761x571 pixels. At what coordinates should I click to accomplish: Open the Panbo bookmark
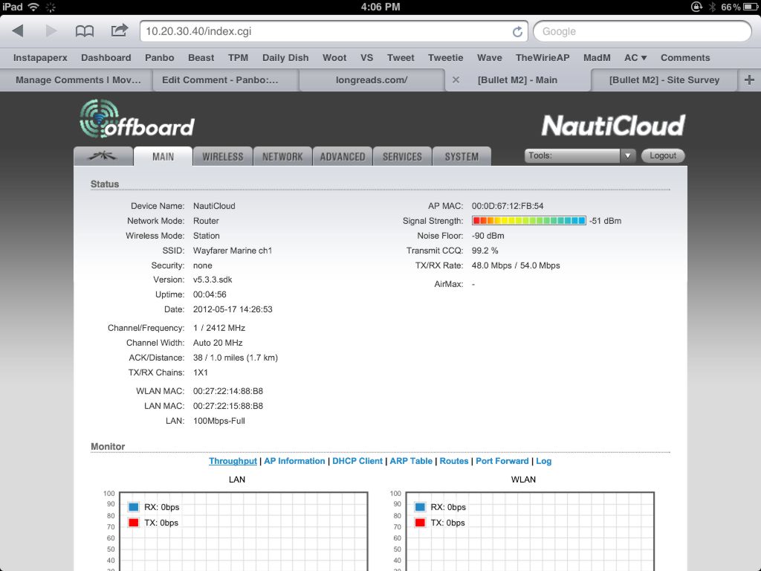tap(160, 58)
